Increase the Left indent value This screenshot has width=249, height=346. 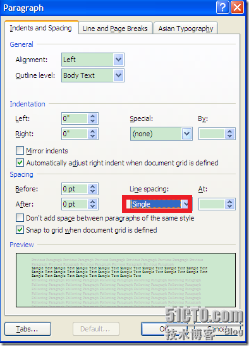click(93, 116)
